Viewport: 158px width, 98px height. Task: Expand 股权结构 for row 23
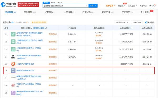[53, 49]
